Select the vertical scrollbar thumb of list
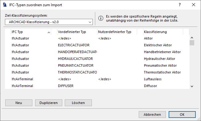This screenshot has width=201, height=121. 192,43
